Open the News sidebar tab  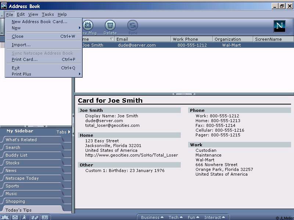coord(33,170)
